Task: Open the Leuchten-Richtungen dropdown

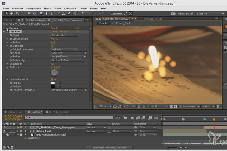Action: pos(69,90)
